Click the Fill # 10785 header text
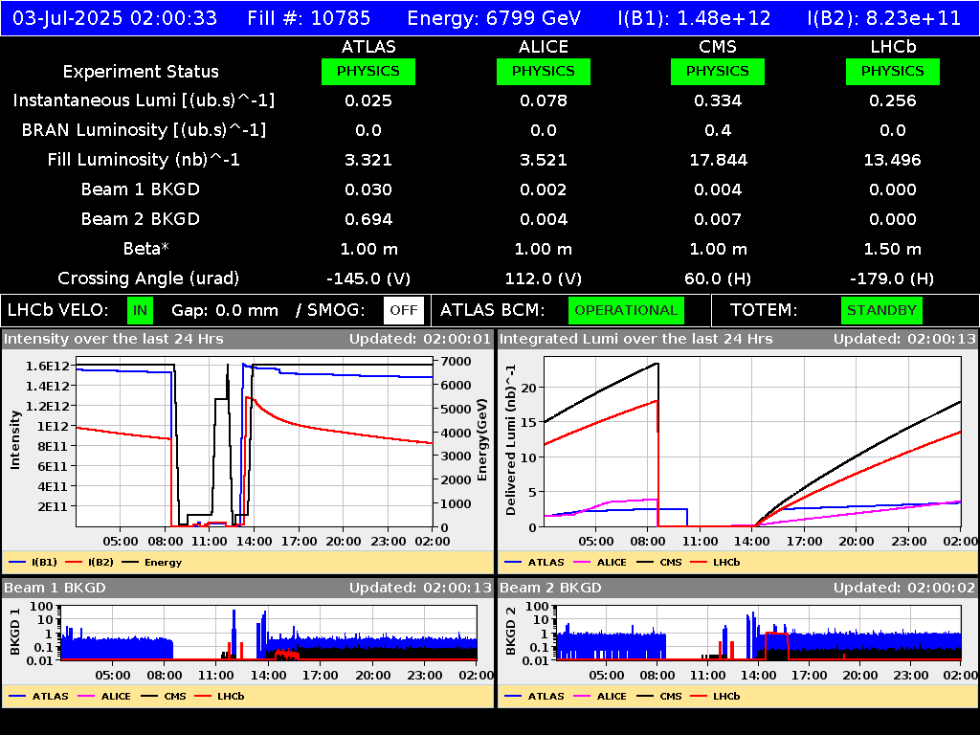The width and height of the screenshot is (980, 735). [309, 18]
